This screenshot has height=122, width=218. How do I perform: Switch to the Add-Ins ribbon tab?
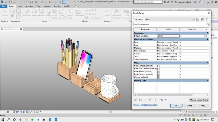point(57,6)
